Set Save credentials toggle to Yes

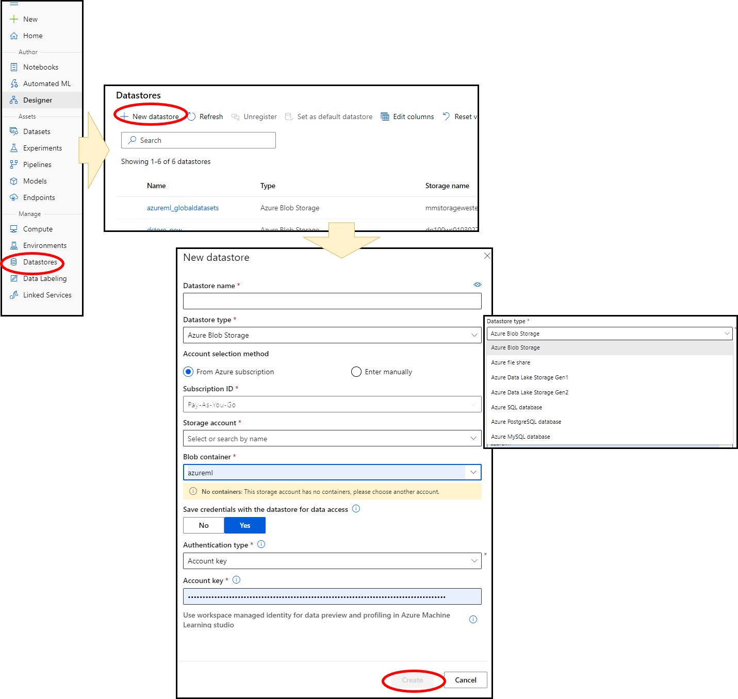tap(245, 525)
